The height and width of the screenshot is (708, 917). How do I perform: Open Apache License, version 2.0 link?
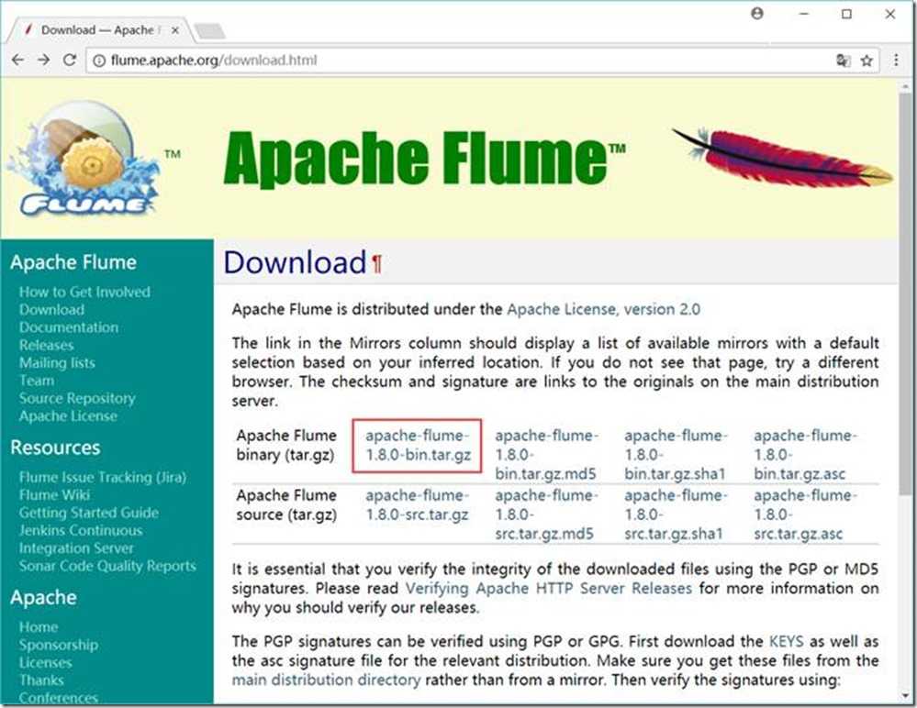tap(604, 310)
